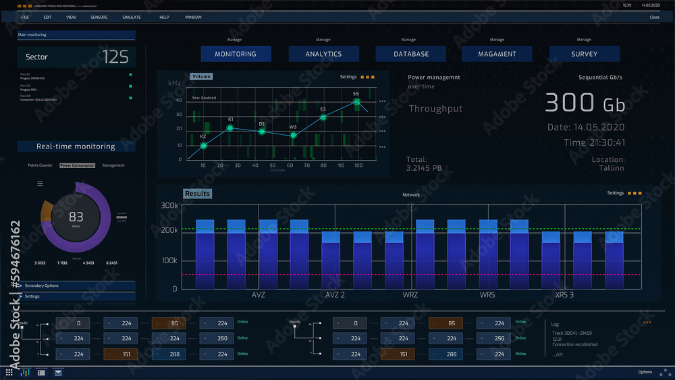Click the 288 value field beside the Log panel
Screen dimensions: 675x380
coord(446,354)
